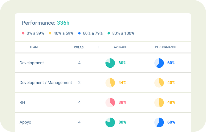206x132 pixels.
Task: Sort by TEAM column header
Action: tap(34, 47)
